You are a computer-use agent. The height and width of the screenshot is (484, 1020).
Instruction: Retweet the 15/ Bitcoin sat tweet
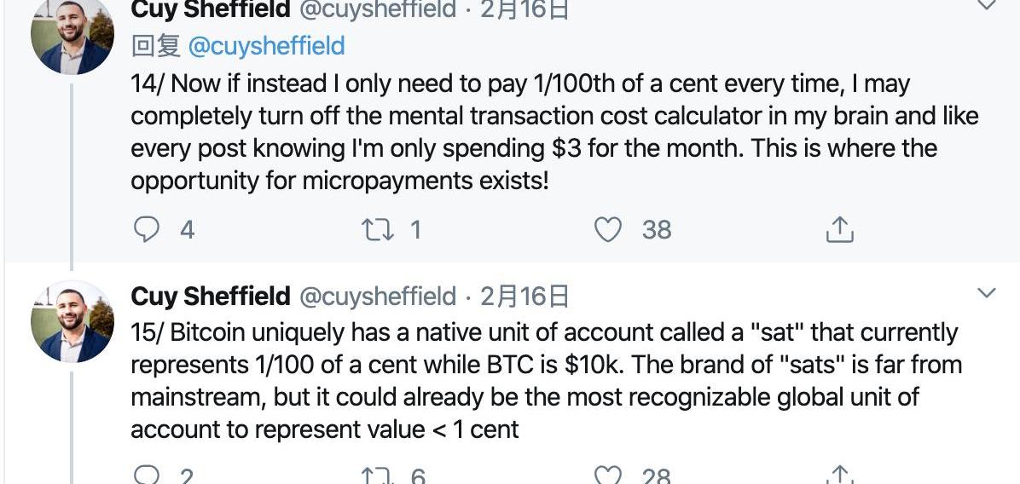pyautogui.click(x=376, y=475)
